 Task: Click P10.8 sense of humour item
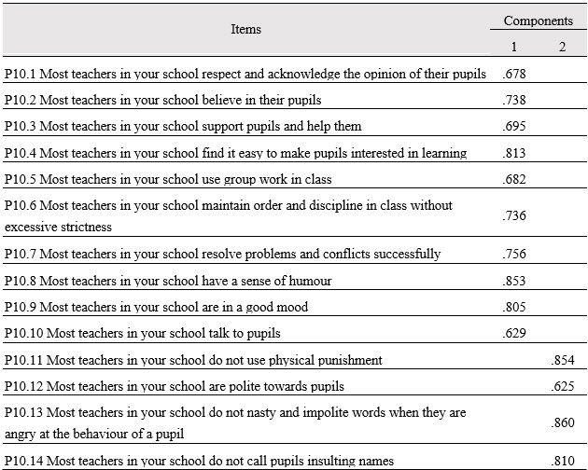168,281
